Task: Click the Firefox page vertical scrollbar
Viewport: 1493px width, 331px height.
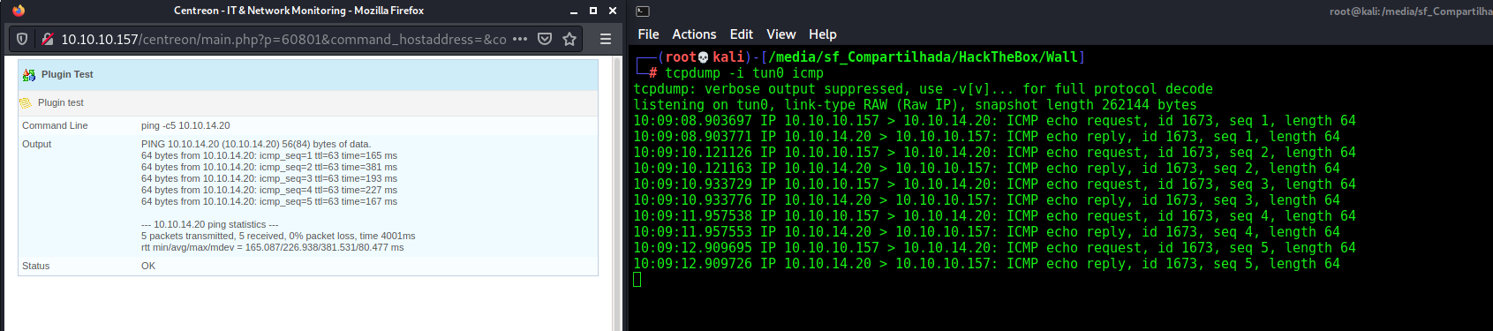Action: point(617,194)
